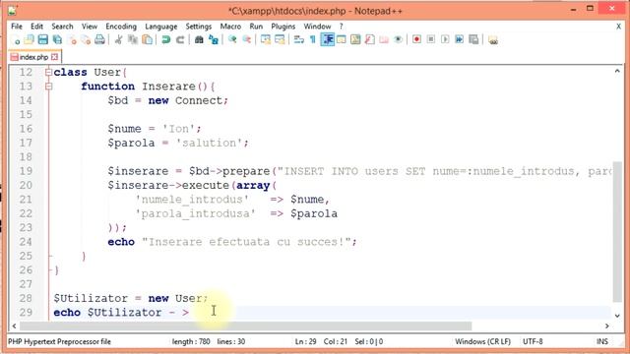Click the Save All toolbar icon

57,39
